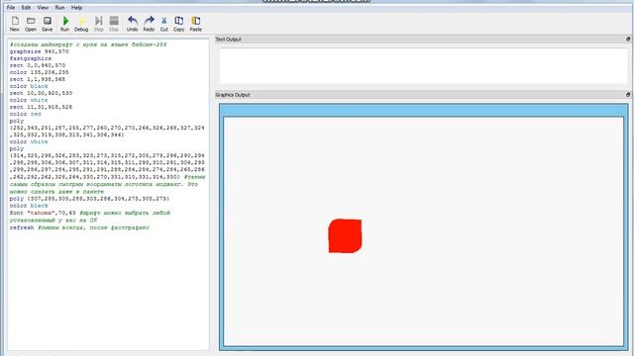Screen dimensions: 634x356
Task: Click the Text Output panel title
Action: [228, 40]
